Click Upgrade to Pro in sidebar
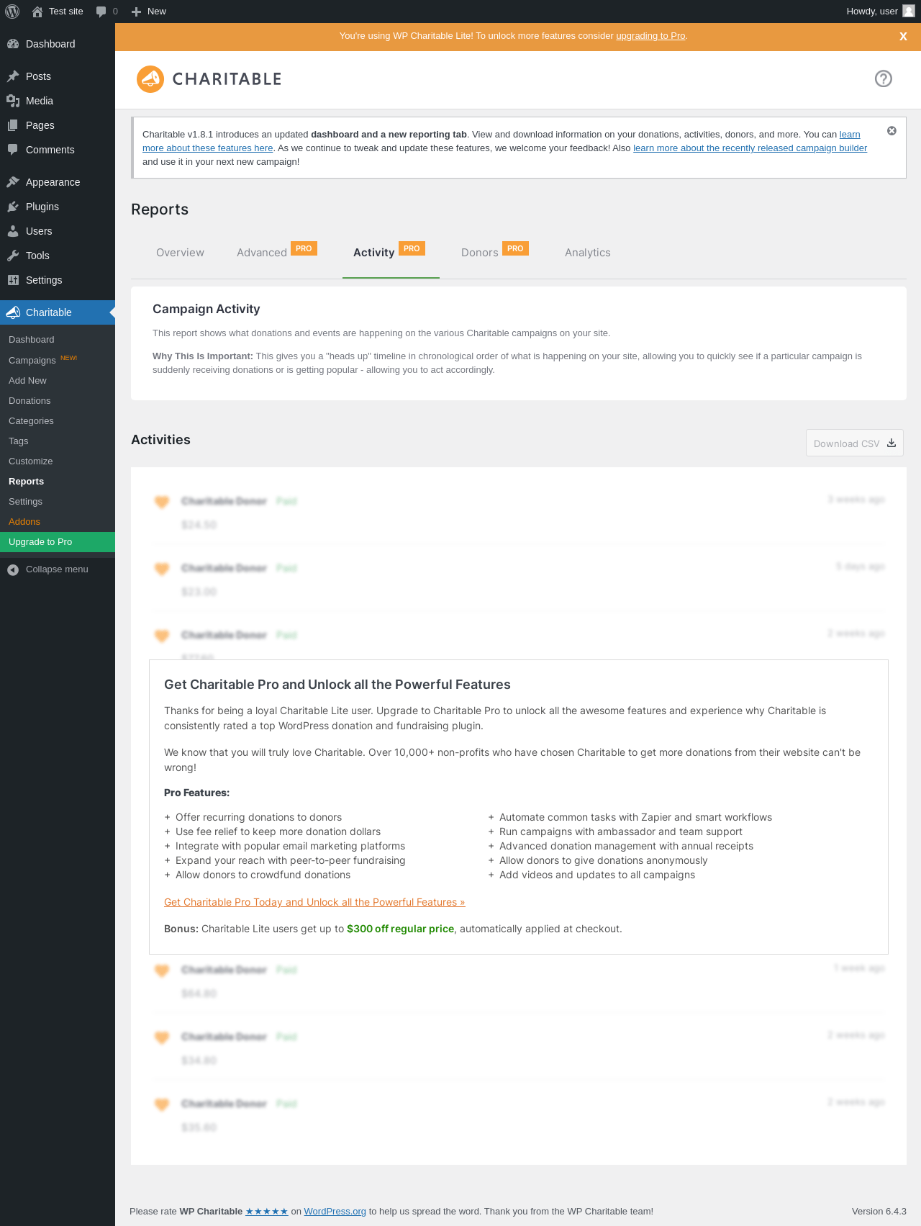Screen dimensions: 921x1226 click(58, 542)
